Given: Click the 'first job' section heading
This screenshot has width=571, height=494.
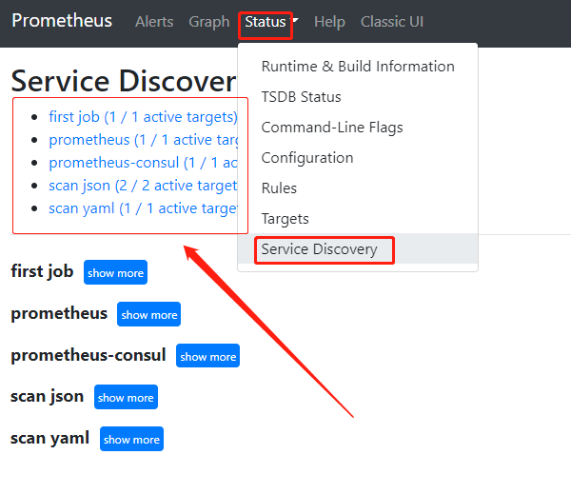Looking at the screenshot, I should (x=42, y=271).
